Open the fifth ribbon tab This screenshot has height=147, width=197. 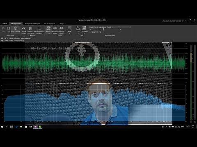click(61, 24)
